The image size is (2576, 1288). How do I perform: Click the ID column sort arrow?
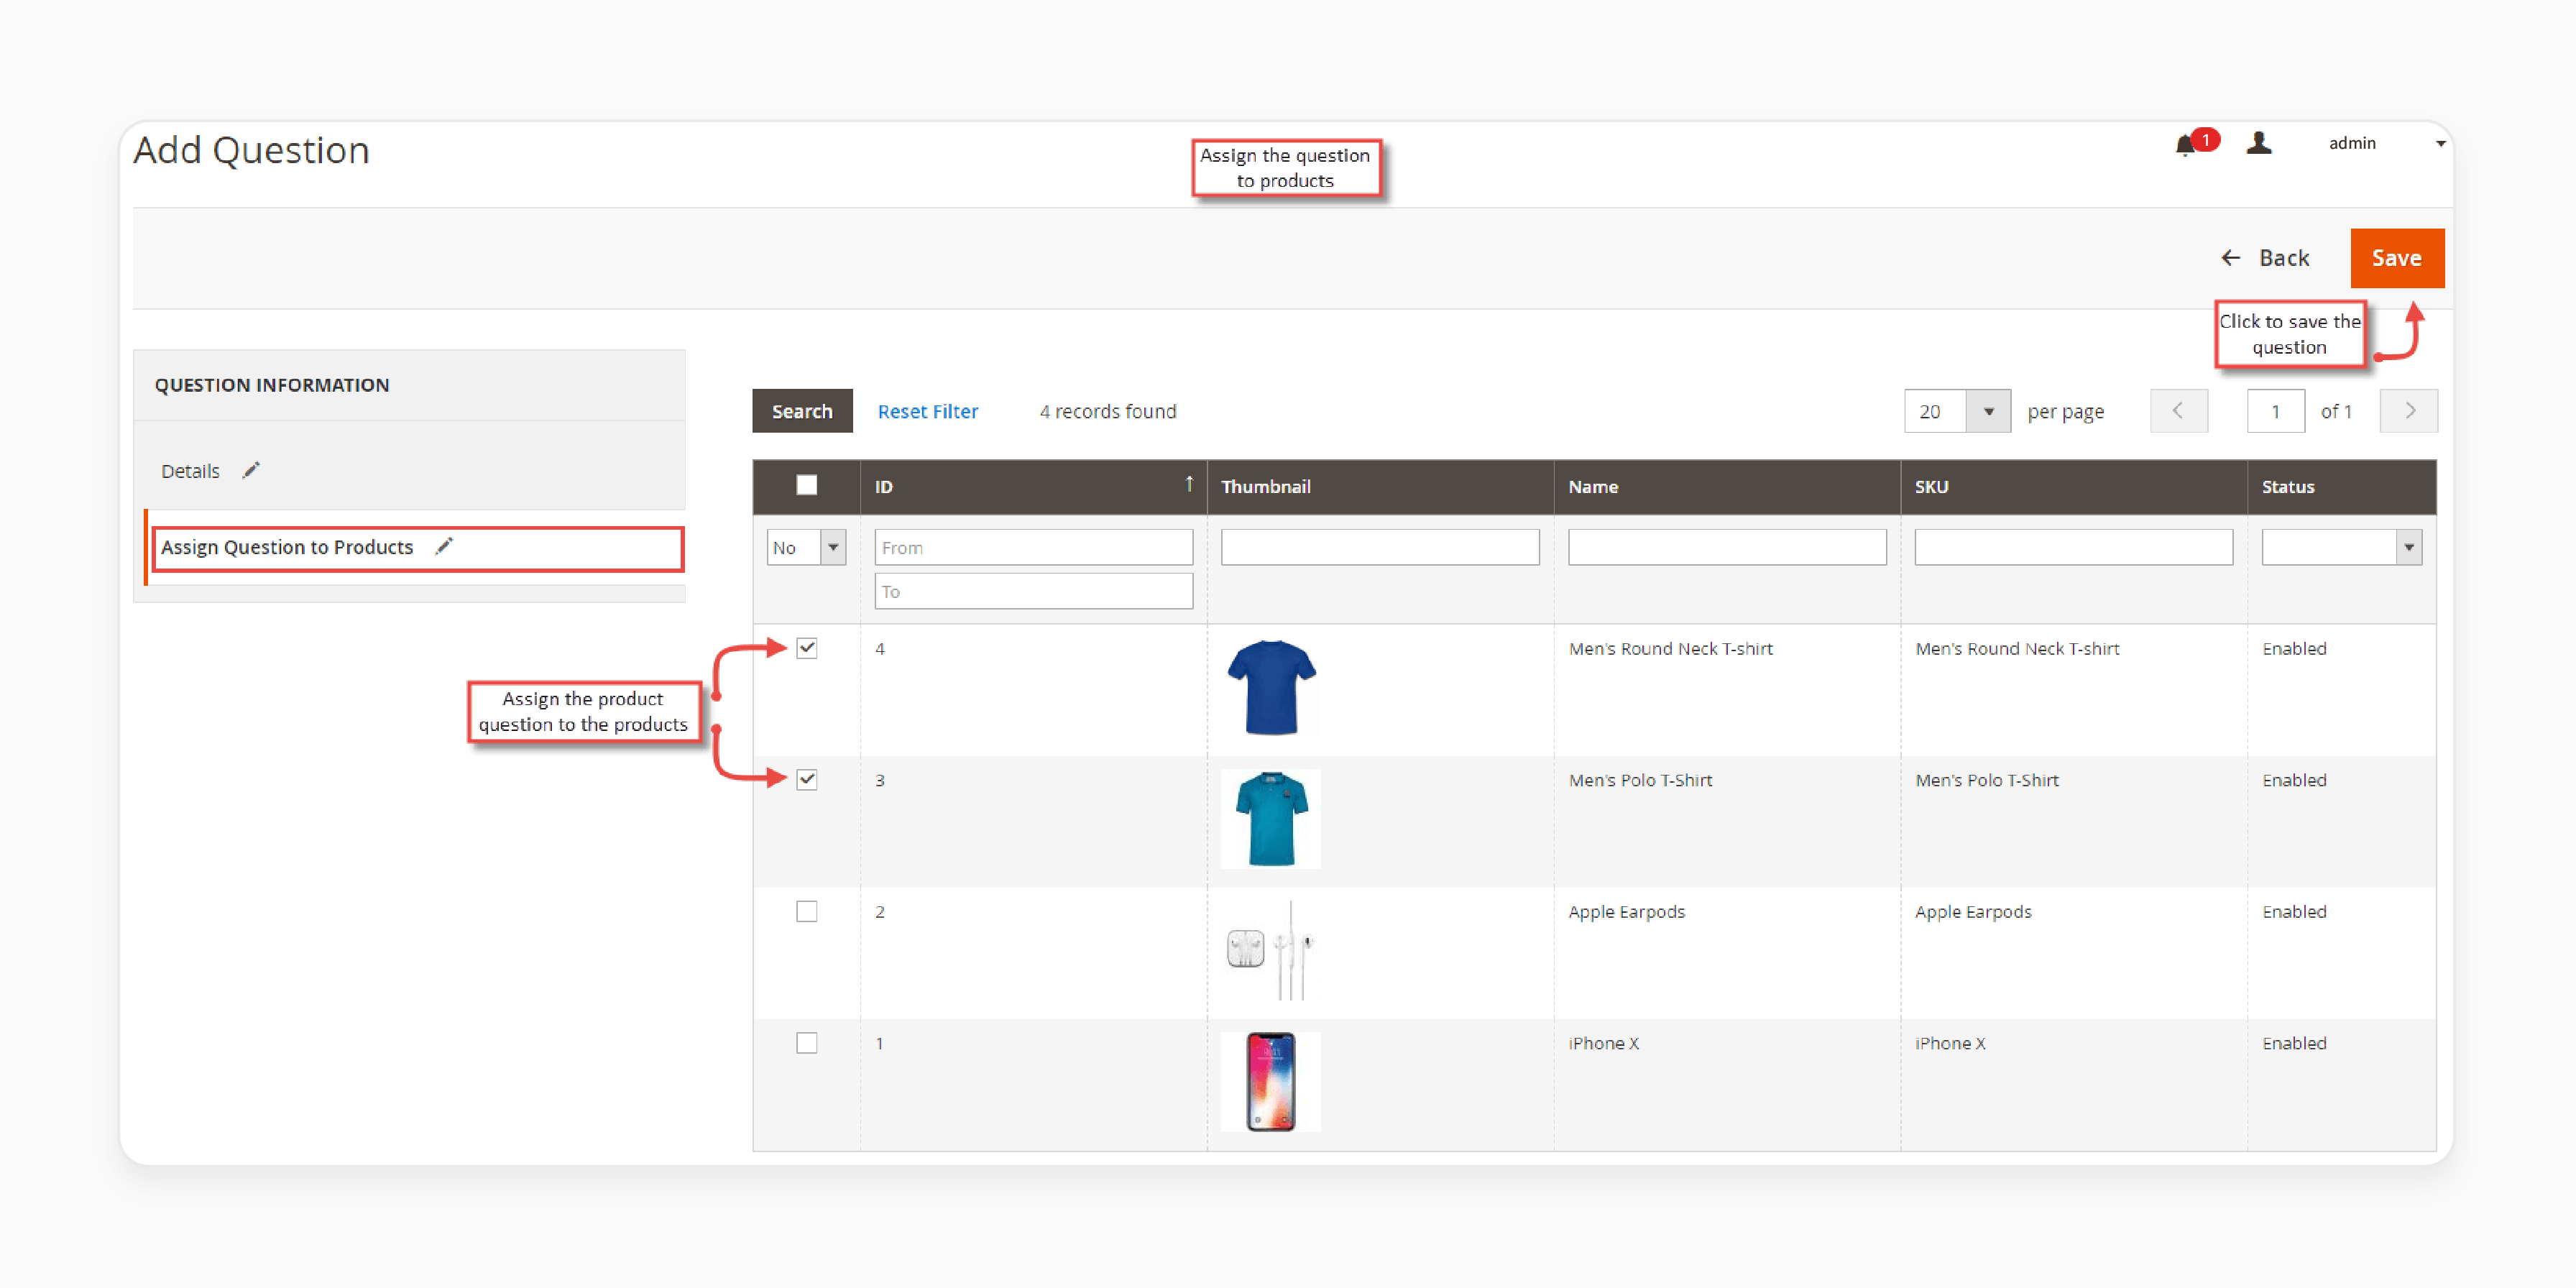click(1189, 485)
